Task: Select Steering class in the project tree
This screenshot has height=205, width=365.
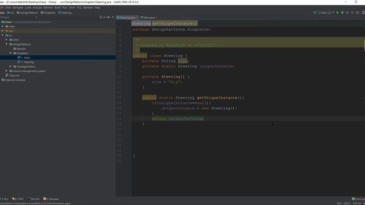Action: (x=29, y=62)
